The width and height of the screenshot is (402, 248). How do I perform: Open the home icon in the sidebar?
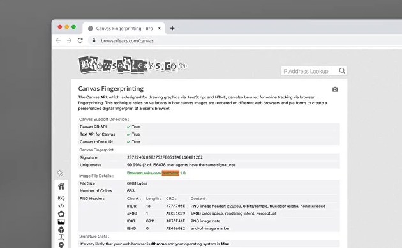pyautogui.click(x=61, y=187)
